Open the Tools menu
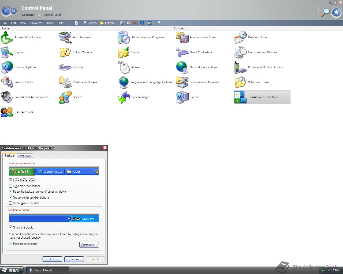The image size is (343, 274). click(50, 23)
